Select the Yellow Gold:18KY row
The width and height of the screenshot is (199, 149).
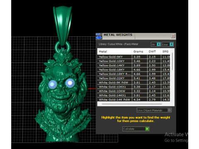tap(134, 70)
